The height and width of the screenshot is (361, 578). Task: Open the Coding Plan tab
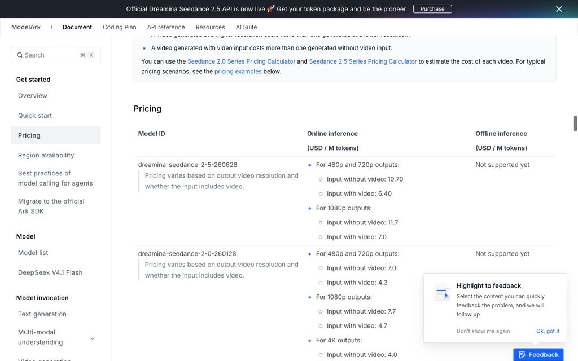coord(120,27)
